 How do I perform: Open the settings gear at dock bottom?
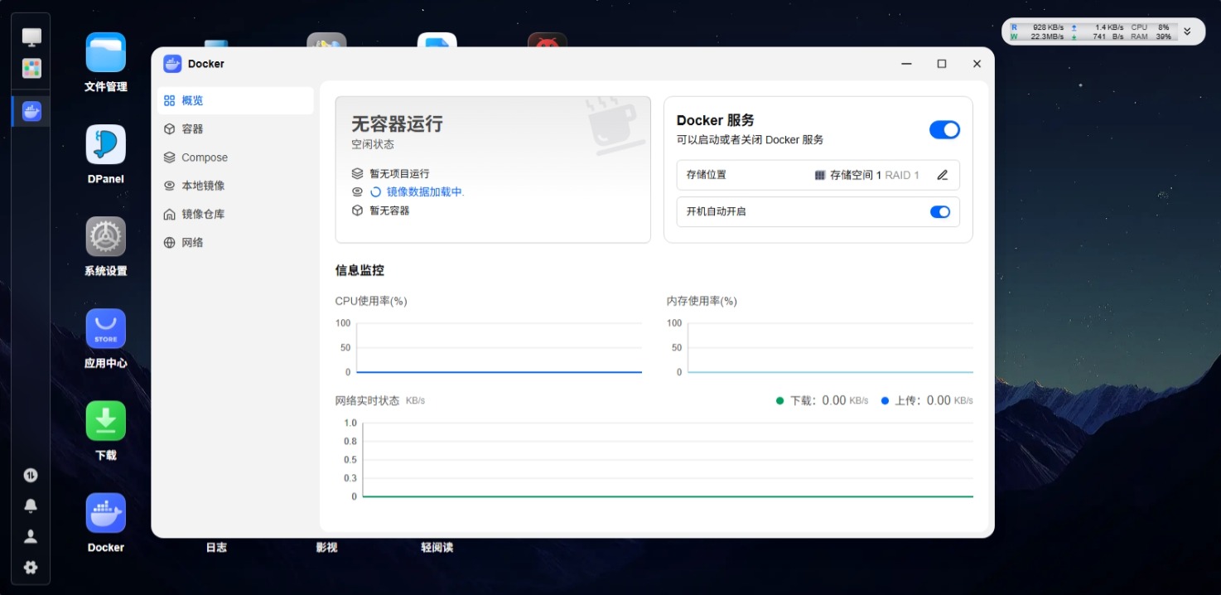[31, 568]
